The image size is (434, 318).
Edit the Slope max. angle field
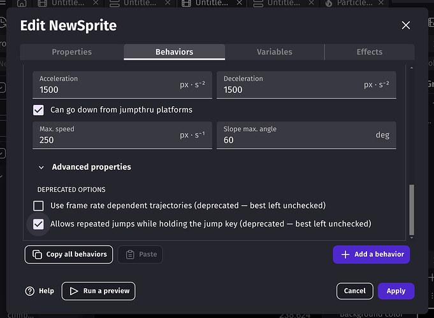[x=307, y=135]
